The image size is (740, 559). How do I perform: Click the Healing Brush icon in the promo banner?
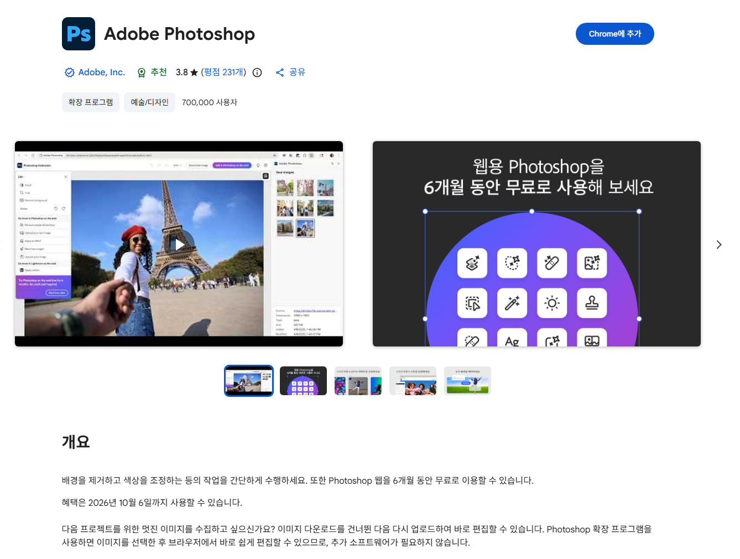pos(552,263)
